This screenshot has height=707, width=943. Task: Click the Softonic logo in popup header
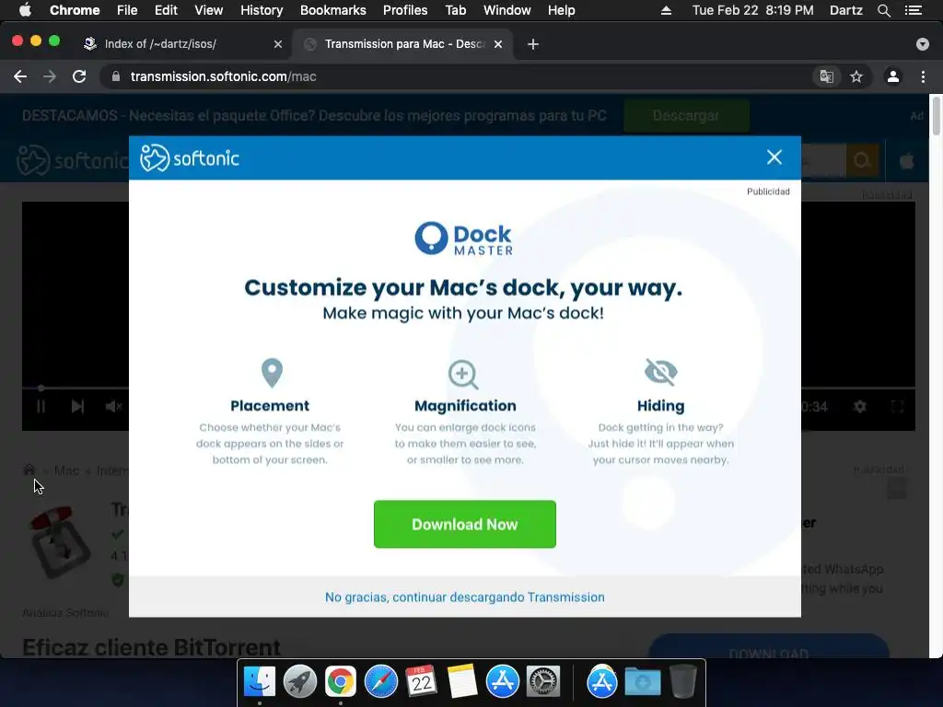coord(190,158)
